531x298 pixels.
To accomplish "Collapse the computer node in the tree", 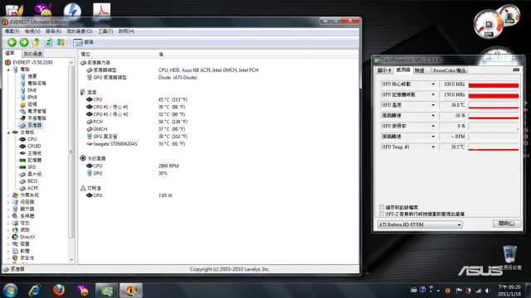I will tap(8, 70).
